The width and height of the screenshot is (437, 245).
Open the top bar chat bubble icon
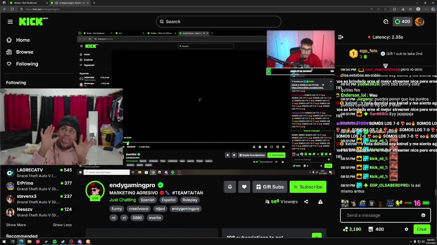[x=386, y=21]
